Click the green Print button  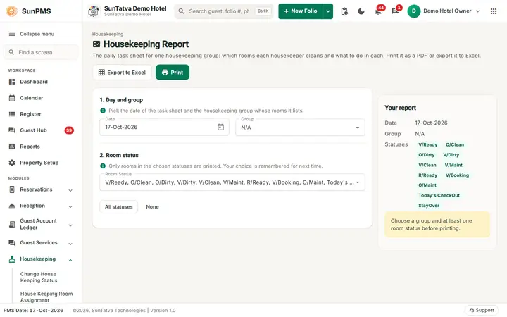173,73
